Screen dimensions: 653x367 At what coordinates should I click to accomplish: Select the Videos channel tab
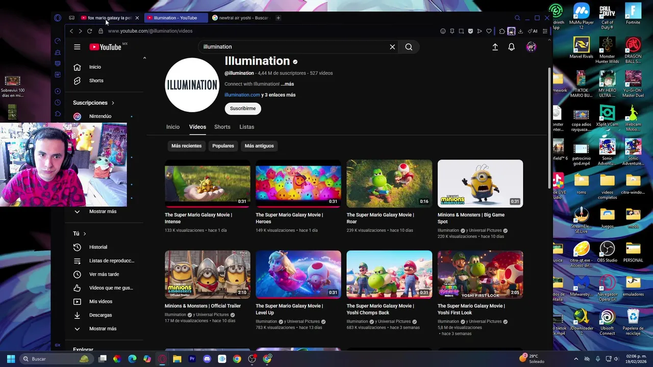(x=197, y=127)
